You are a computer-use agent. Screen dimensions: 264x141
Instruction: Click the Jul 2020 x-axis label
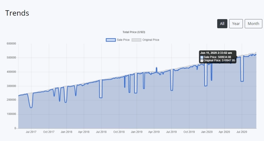point(242,132)
